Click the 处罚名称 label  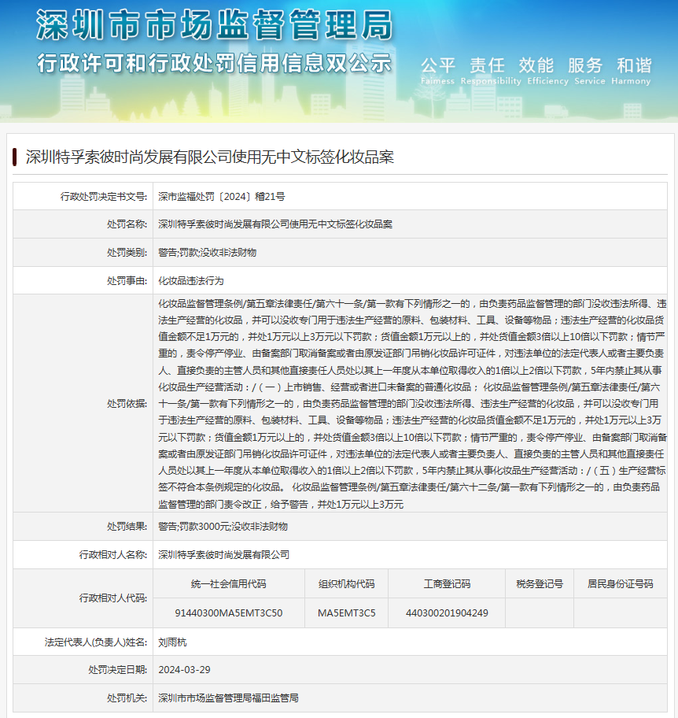point(127,224)
